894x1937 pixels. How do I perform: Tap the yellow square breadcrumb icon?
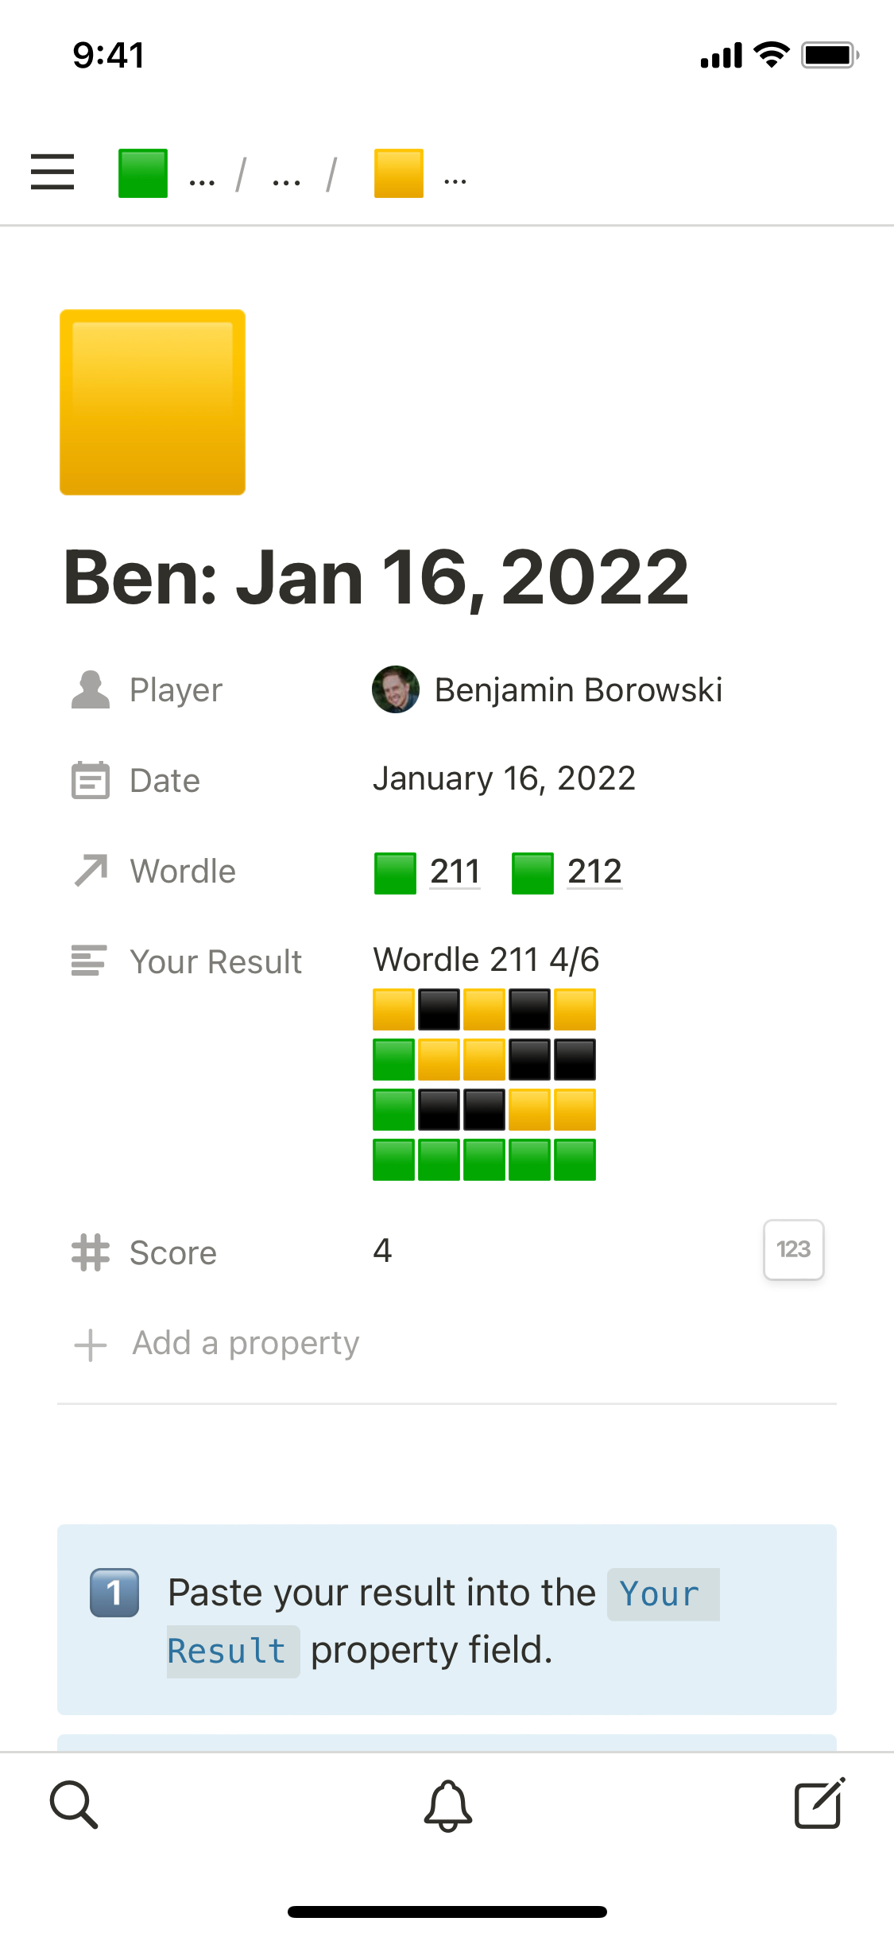(399, 173)
